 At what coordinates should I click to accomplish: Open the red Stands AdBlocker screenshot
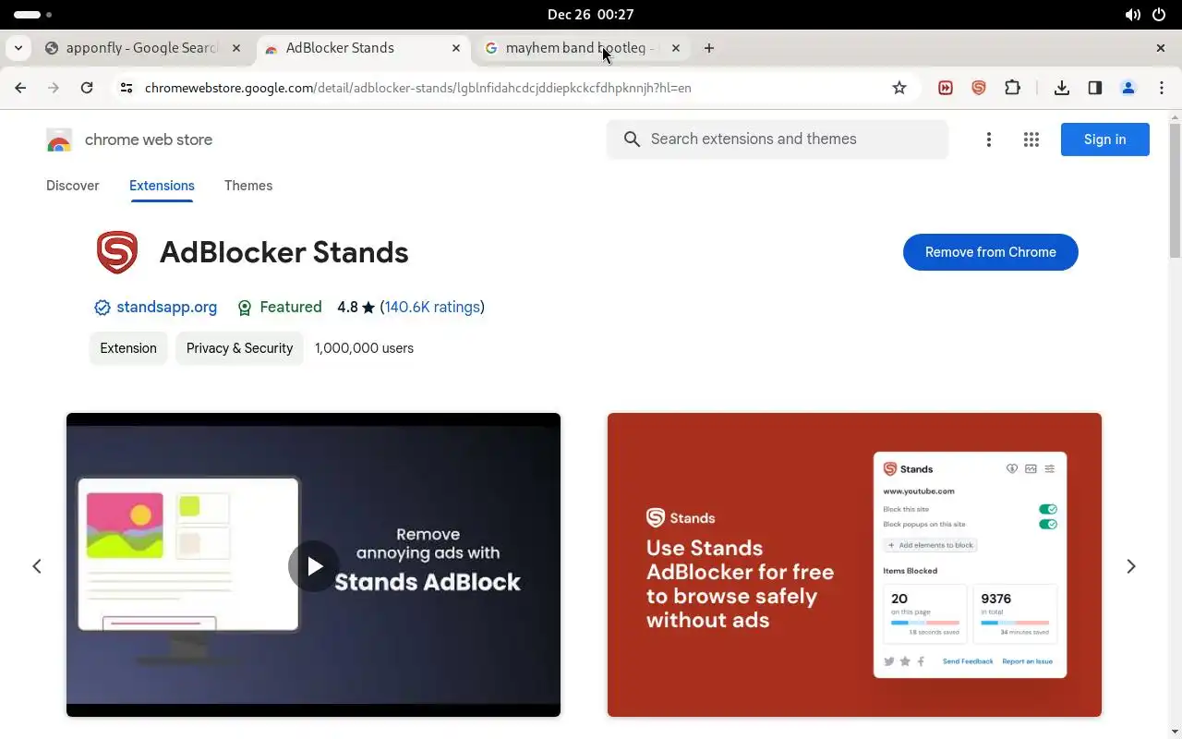(x=854, y=564)
